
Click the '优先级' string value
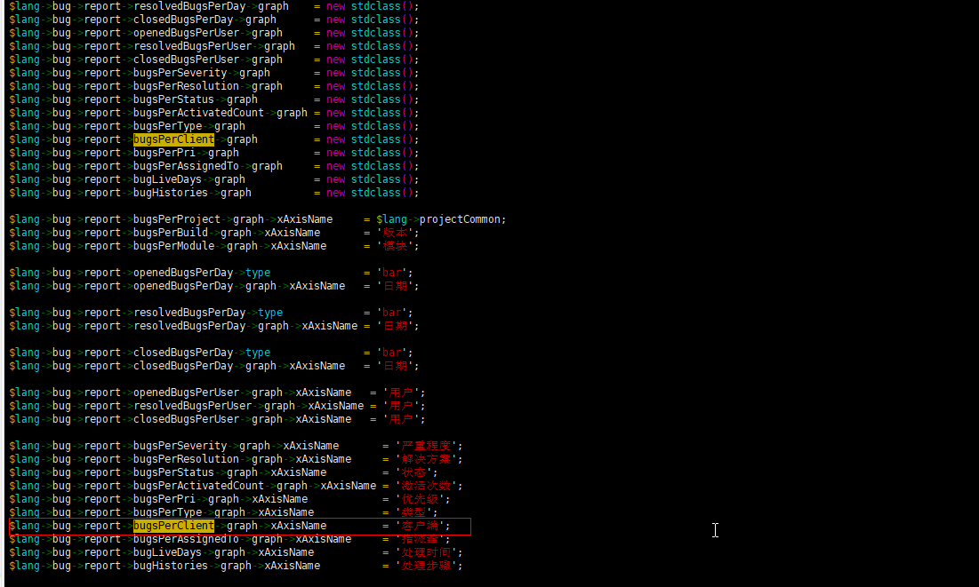421,499
